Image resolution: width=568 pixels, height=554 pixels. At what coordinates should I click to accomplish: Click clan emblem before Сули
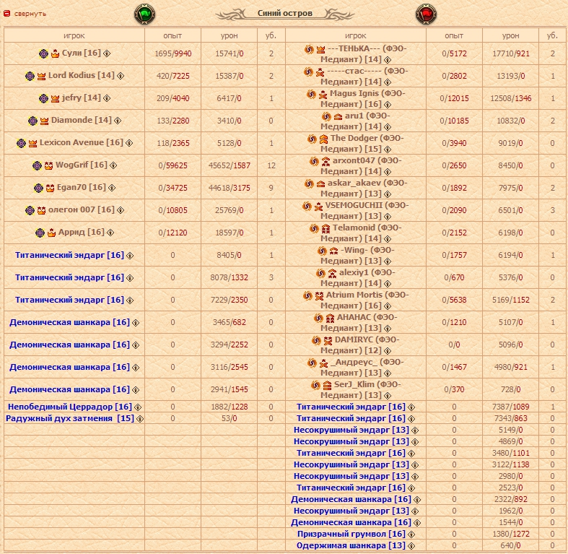[43, 53]
